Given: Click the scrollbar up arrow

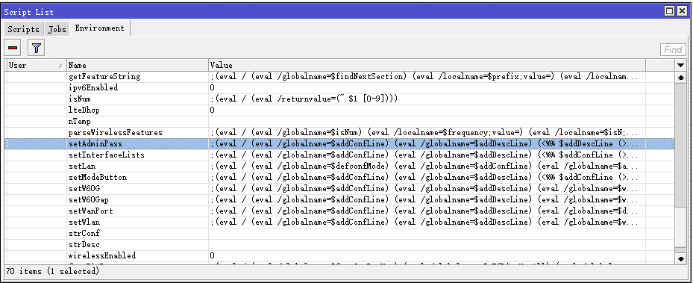Looking at the screenshot, I should [681, 77].
